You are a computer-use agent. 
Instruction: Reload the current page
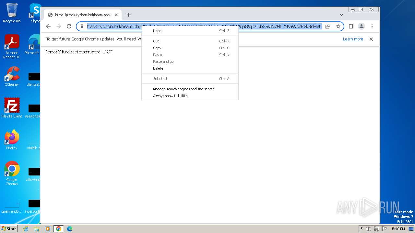click(x=69, y=26)
